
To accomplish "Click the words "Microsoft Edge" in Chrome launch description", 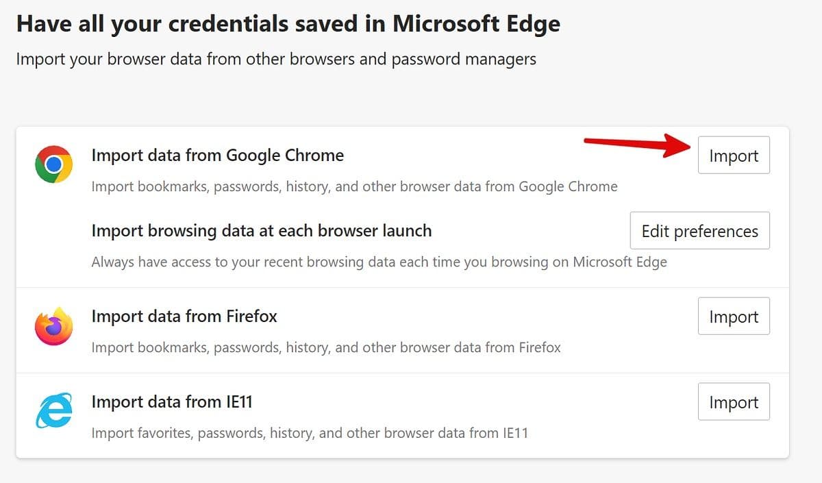I will [x=619, y=262].
